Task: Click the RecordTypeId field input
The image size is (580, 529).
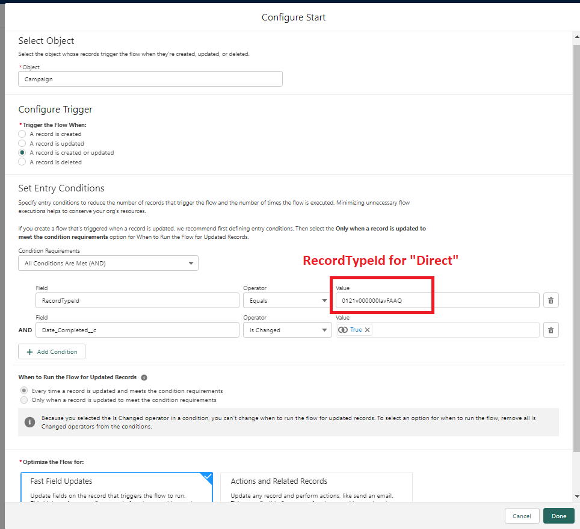Action: (137, 300)
